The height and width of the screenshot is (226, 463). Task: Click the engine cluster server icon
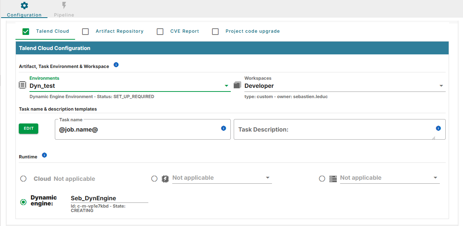333,179
